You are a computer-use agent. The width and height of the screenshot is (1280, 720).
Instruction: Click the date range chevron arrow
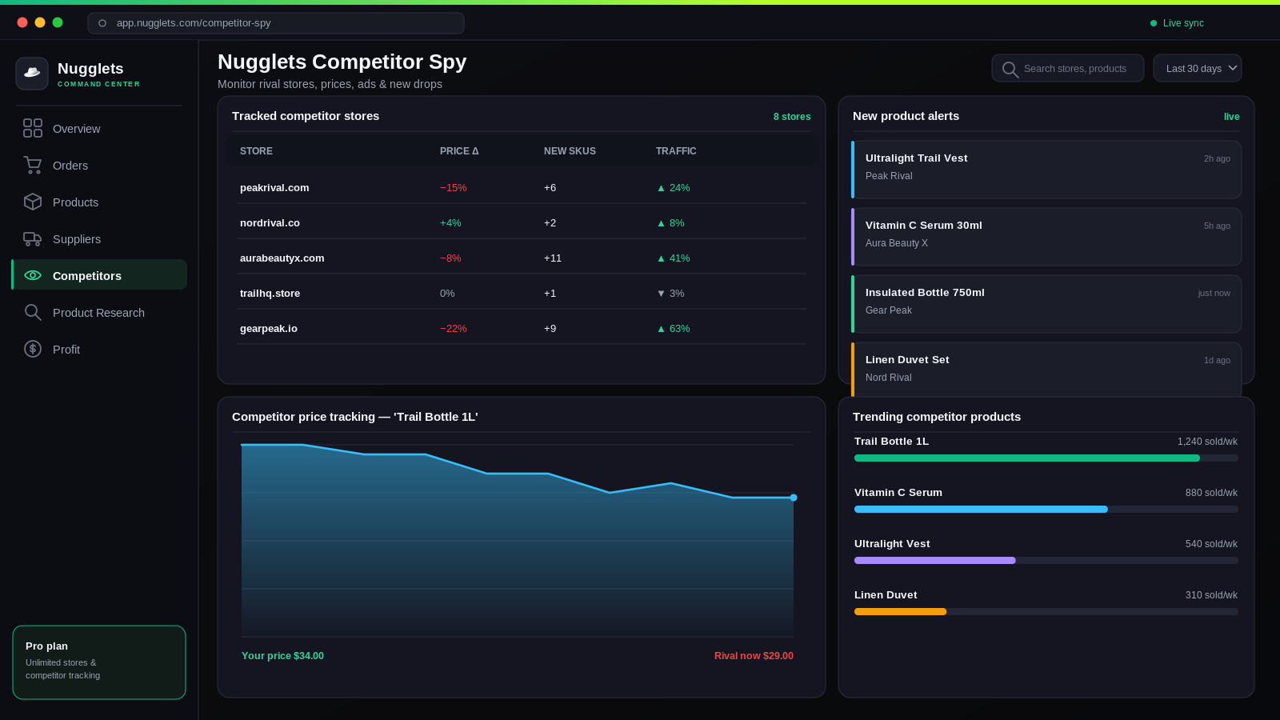click(1233, 68)
